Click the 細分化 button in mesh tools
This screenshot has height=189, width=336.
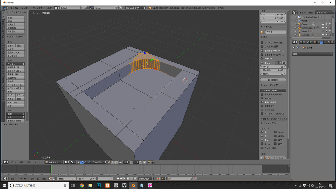(16, 81)
